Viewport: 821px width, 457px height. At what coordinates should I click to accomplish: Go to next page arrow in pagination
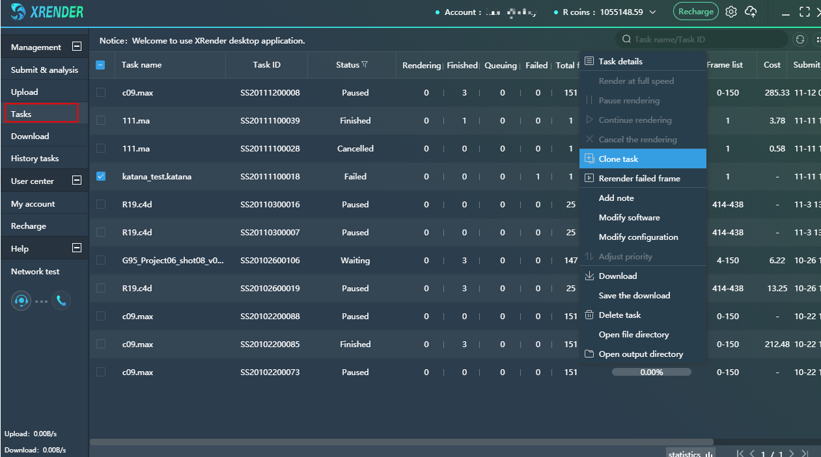click(x=791, y=454)
